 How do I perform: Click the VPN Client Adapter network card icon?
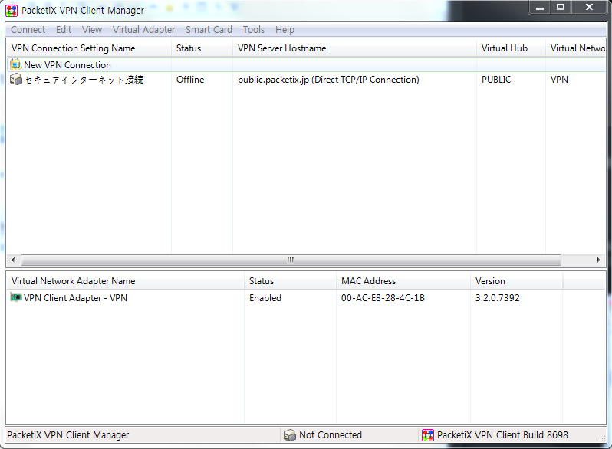pos(16,297)
